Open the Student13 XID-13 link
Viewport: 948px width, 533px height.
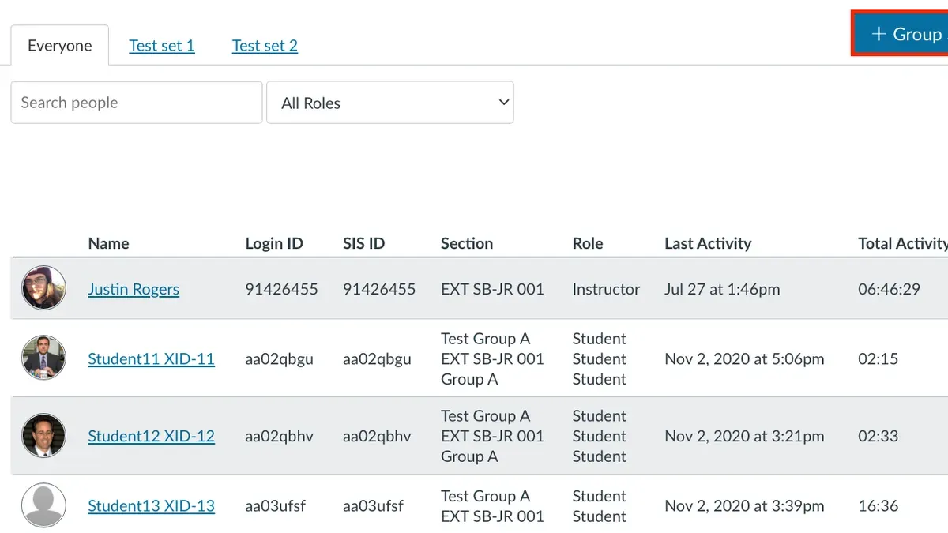[x=151, y=505]
